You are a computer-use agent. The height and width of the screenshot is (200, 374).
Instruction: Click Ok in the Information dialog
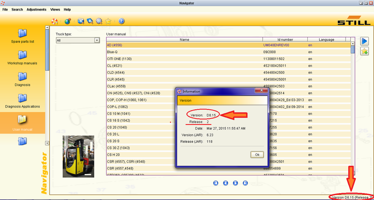pos(257,155)
